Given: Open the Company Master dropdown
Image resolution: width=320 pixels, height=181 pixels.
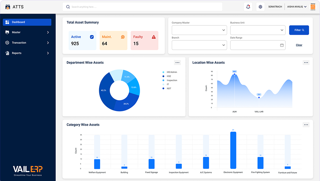Looking at the screenshot, I should (199, 30).
